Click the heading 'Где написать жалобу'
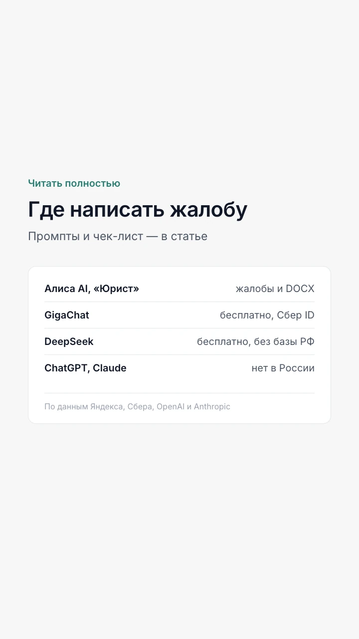 point(138,210)
